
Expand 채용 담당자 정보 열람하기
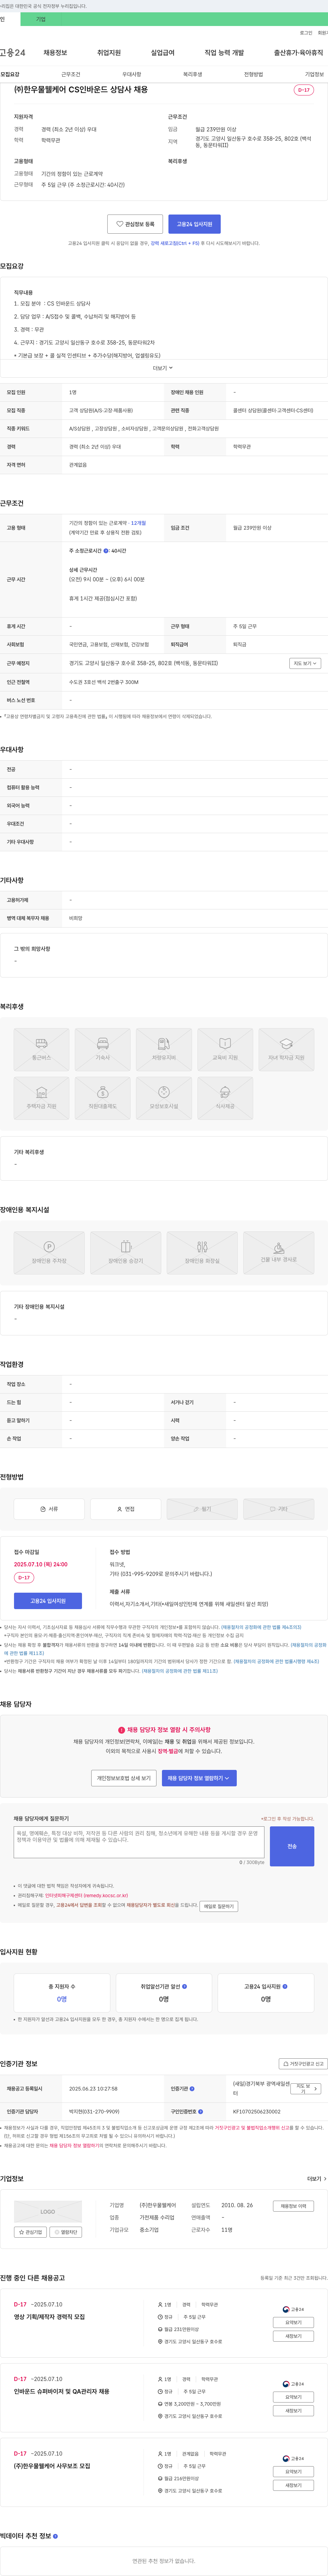point(199,1778)
